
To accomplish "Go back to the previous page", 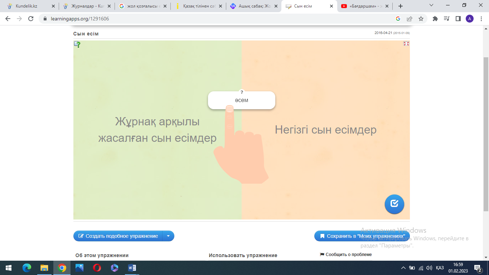I will (8, 19).
